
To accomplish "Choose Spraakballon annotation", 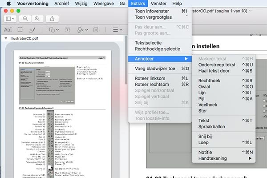I will 223,127.
